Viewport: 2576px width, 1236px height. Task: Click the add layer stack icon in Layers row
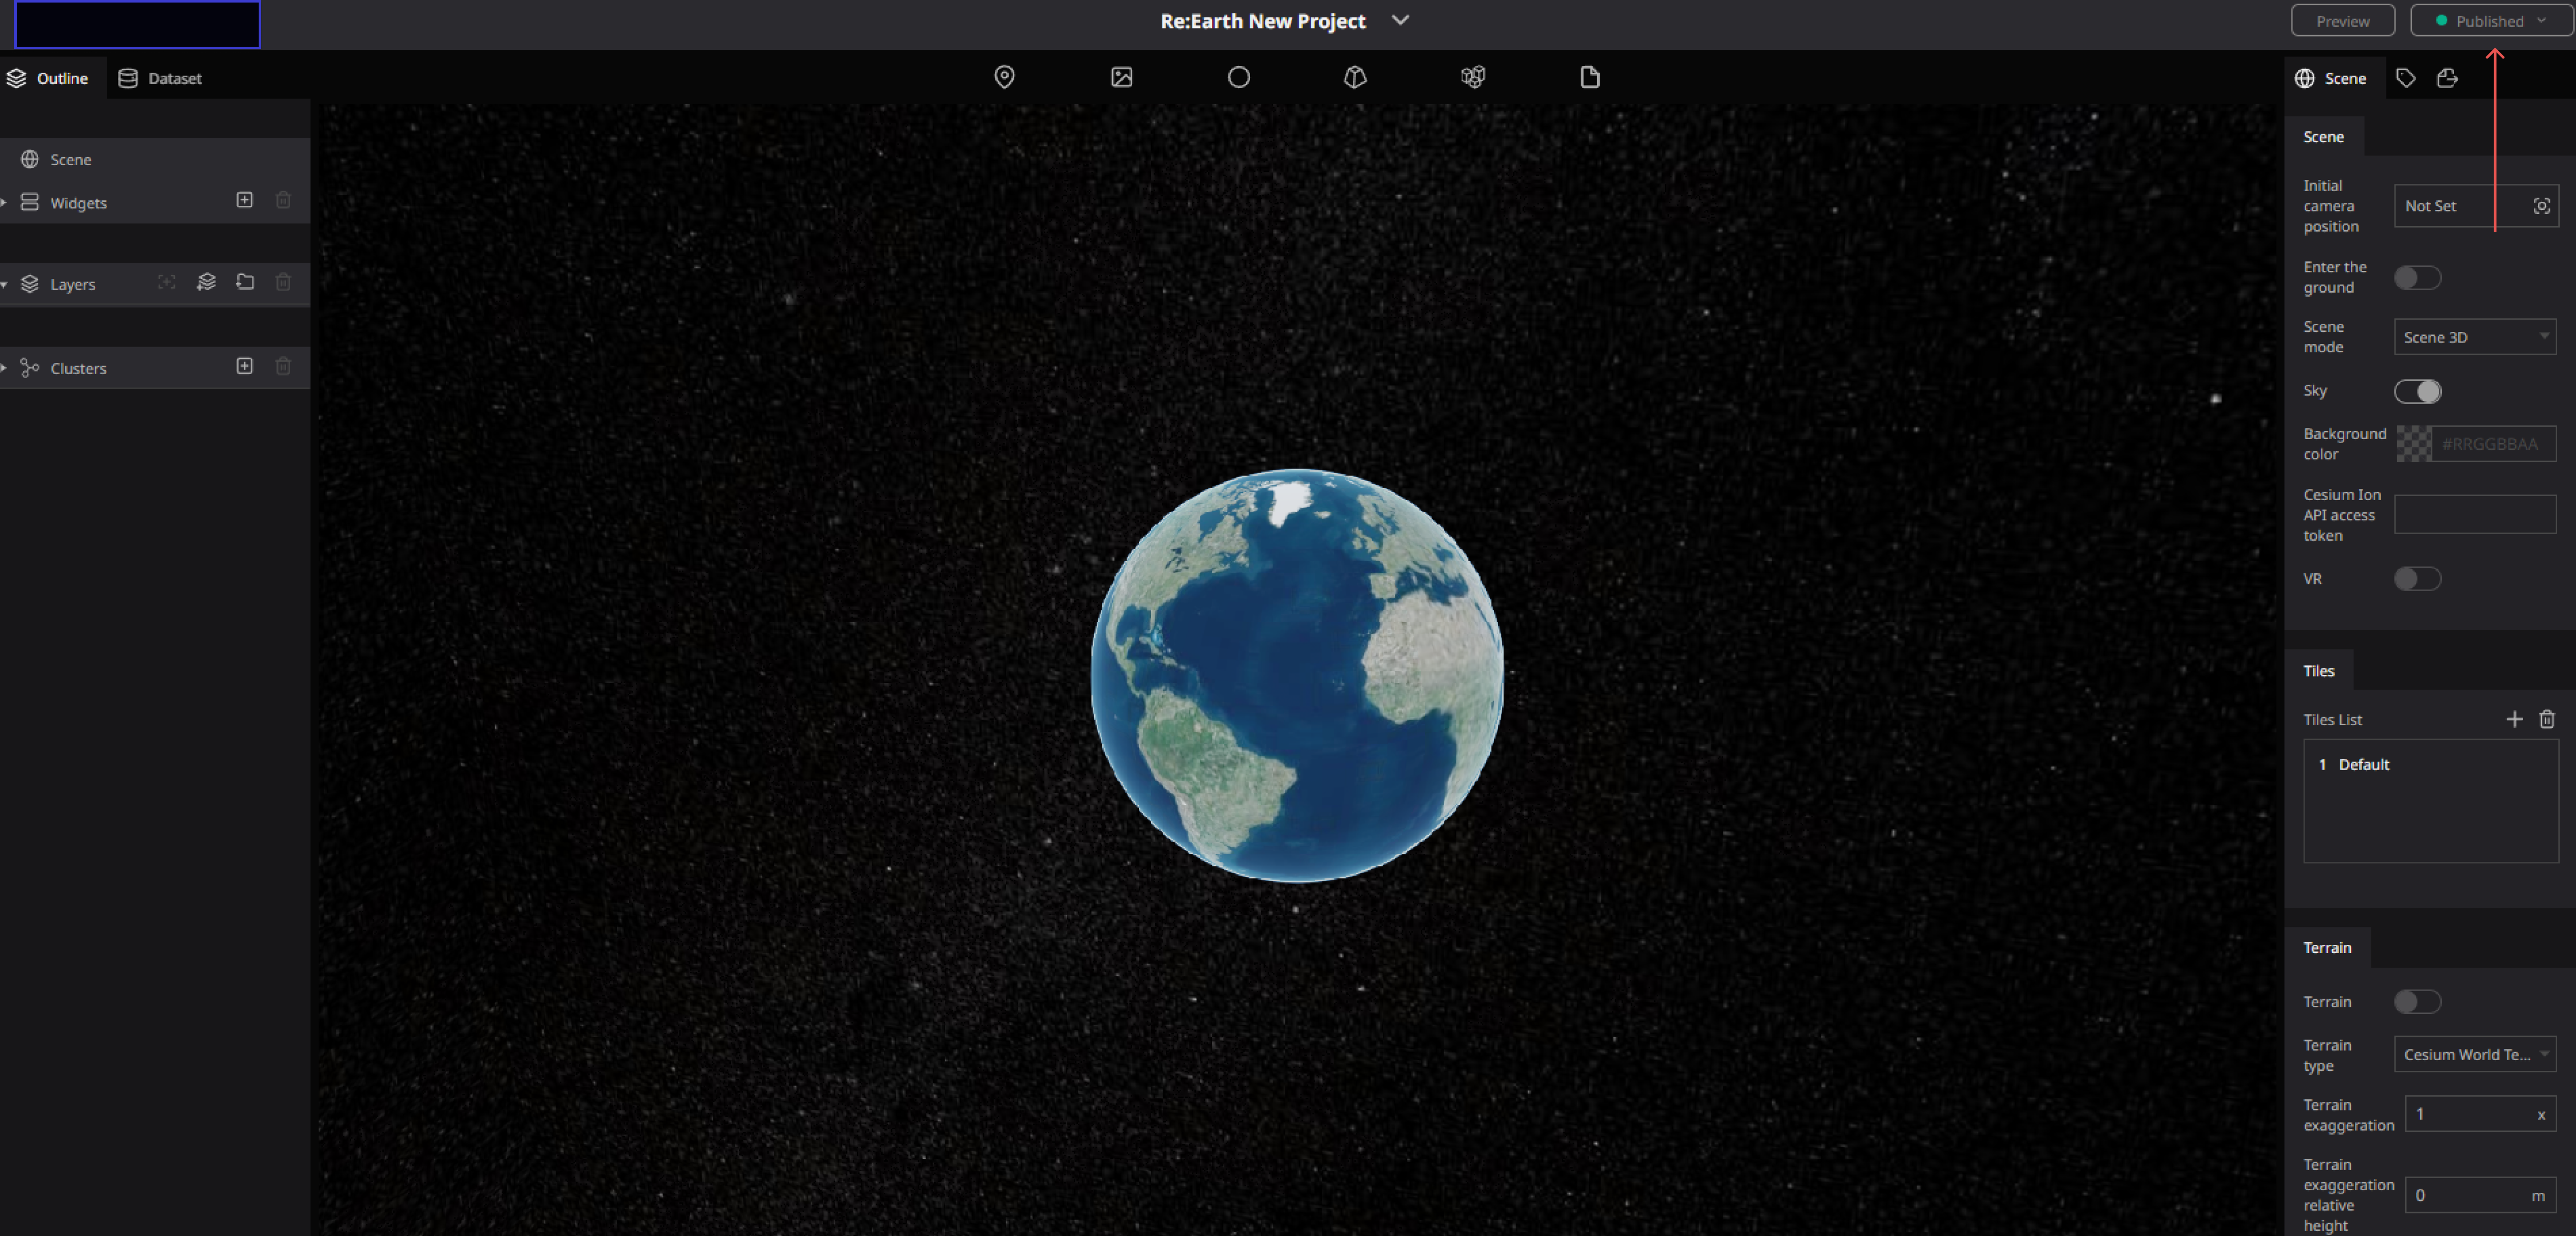coord(206,282)
